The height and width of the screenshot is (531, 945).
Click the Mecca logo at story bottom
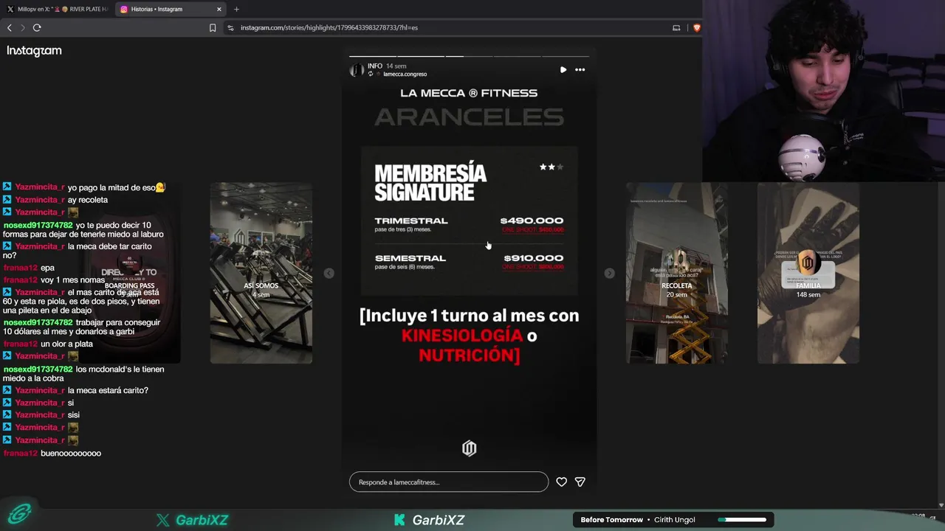[470, 448]
